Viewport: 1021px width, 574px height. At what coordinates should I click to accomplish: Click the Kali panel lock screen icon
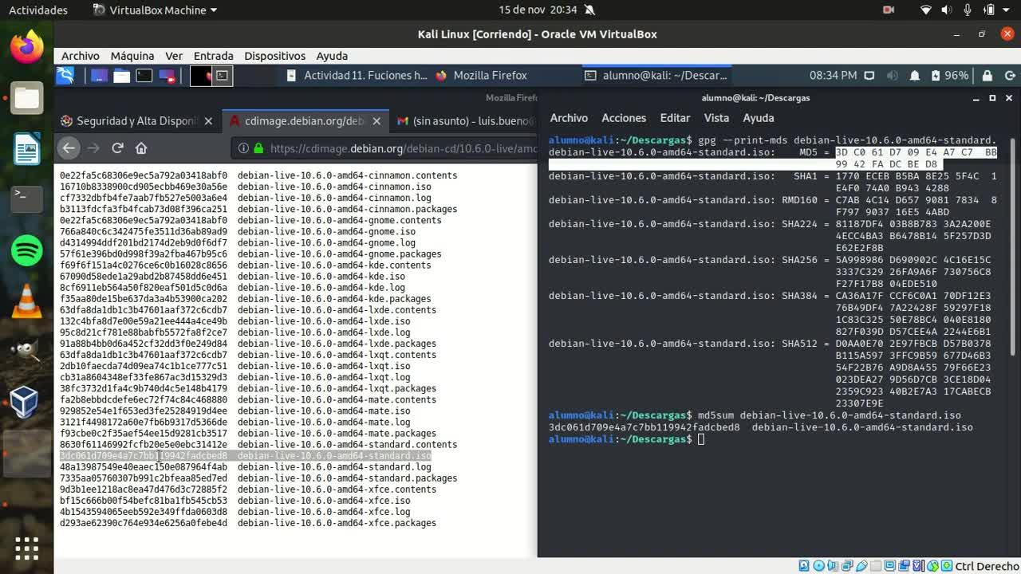click(x=987, y=76)
